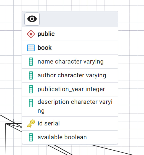Screen dimensions: 144x155
Task: Select the available boolean row
Action: 70,137
